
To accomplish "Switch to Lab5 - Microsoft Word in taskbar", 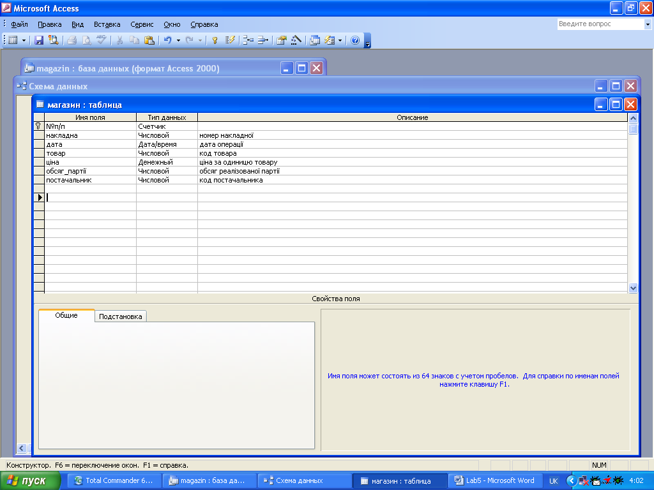I will click(495, 481).
